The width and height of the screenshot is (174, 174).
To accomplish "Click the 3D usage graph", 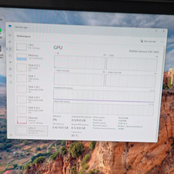I will (x=80, y=62).
